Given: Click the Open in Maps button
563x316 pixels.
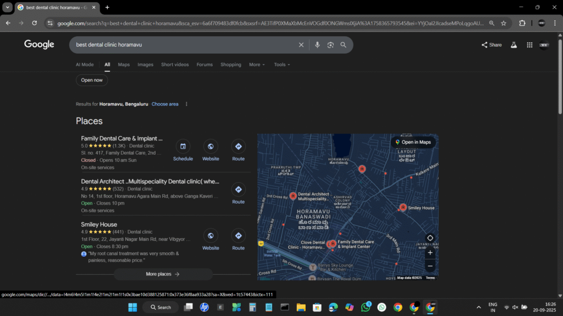Looking at the screenshot, I should click(x=413, y=142).
